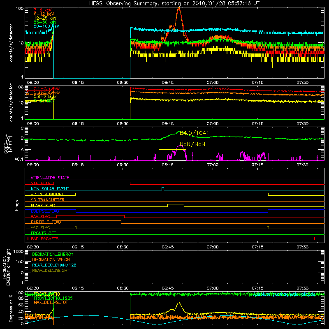This screenshot has height=329, width=329.
Task: Click the raised GAP_FLAG red segment
Action: click(92, 182)
